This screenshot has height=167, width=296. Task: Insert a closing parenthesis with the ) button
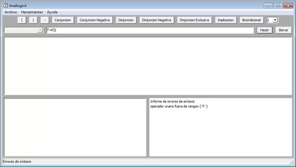point(33,20)
